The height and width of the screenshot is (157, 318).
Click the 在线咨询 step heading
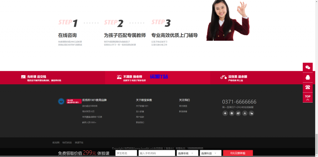click(67, 35)
